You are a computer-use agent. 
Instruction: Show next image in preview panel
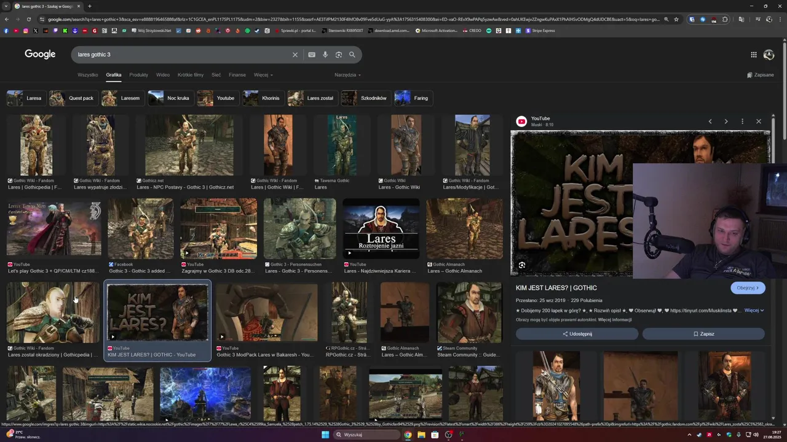pos(726,122)
